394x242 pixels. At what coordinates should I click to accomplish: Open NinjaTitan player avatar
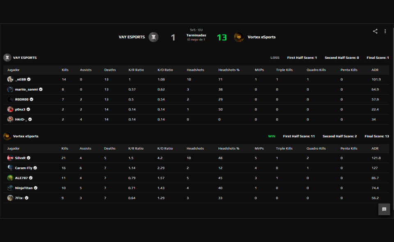[10, 188]
